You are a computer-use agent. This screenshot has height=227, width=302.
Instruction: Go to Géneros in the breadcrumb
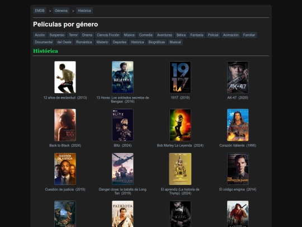[x=61, y=11]
